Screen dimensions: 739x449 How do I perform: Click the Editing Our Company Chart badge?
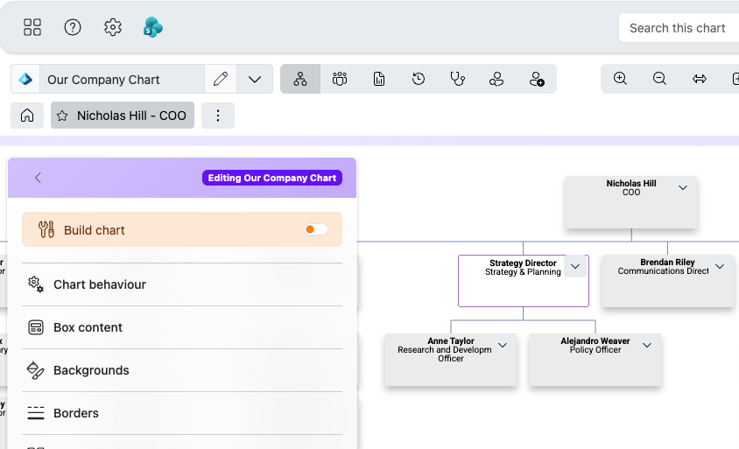coord(272,178)
